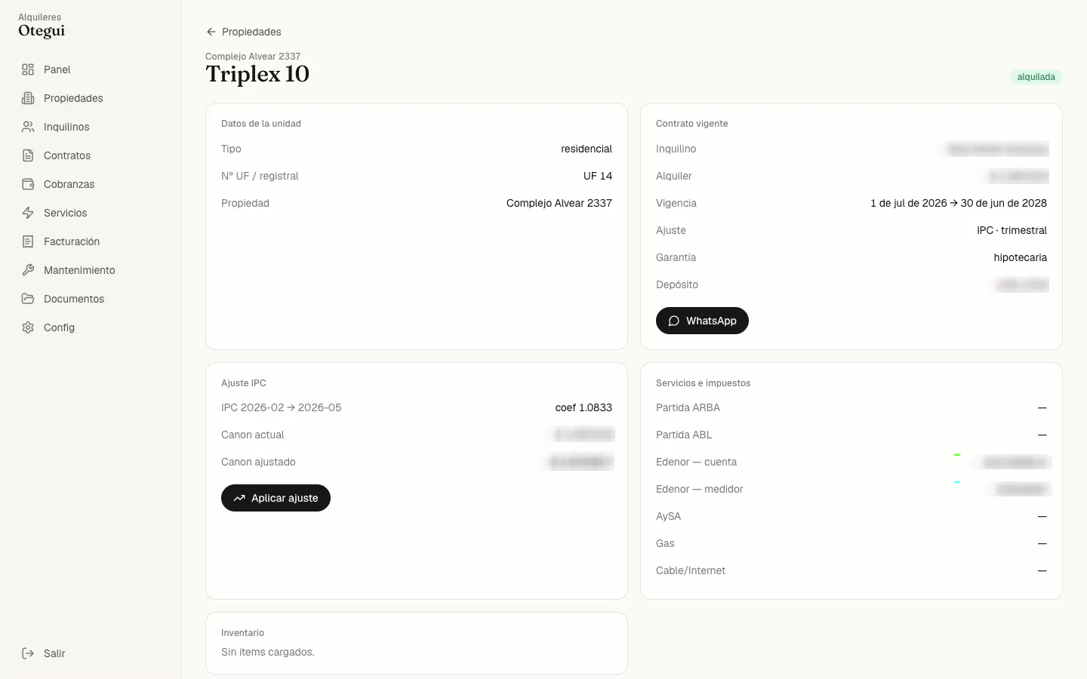
Task: Click the Partida ARBA row label
Action: (x=688, y=407)
